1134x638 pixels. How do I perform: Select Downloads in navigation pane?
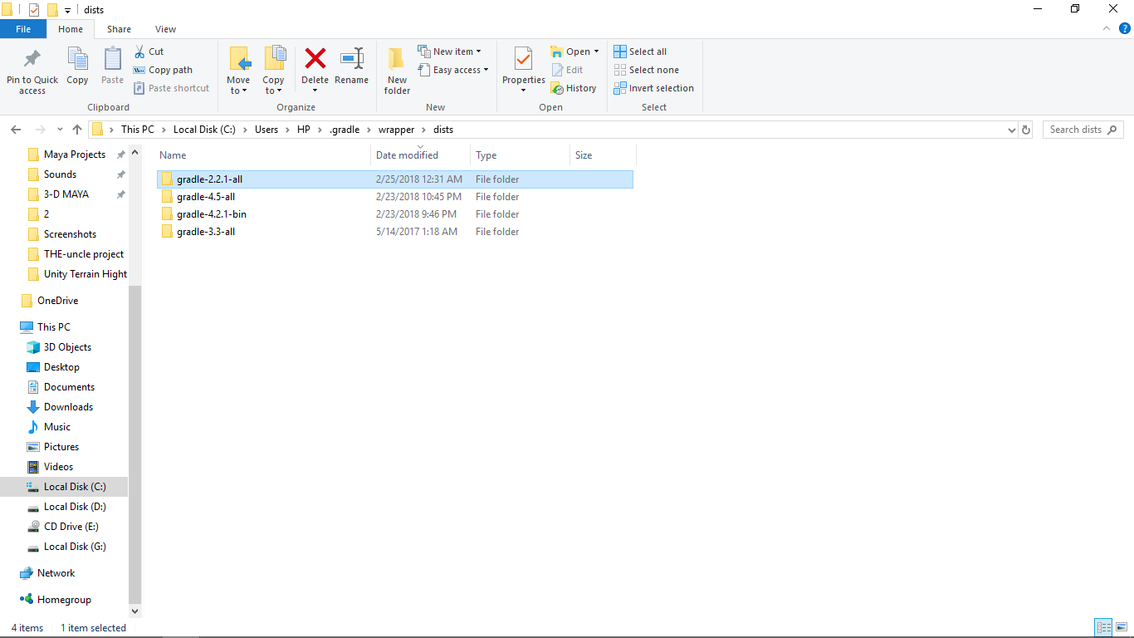(x=68, y=407)
